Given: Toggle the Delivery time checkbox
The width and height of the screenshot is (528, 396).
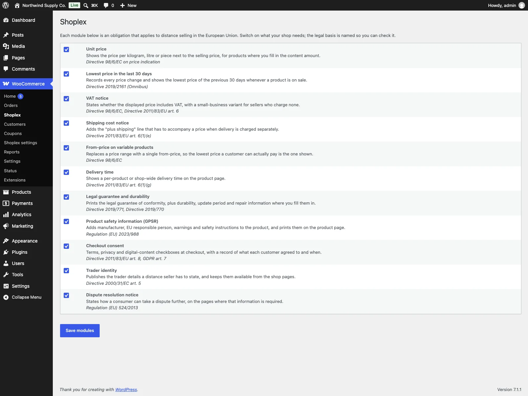Looking at the screenshot, I should click(66, 172).
